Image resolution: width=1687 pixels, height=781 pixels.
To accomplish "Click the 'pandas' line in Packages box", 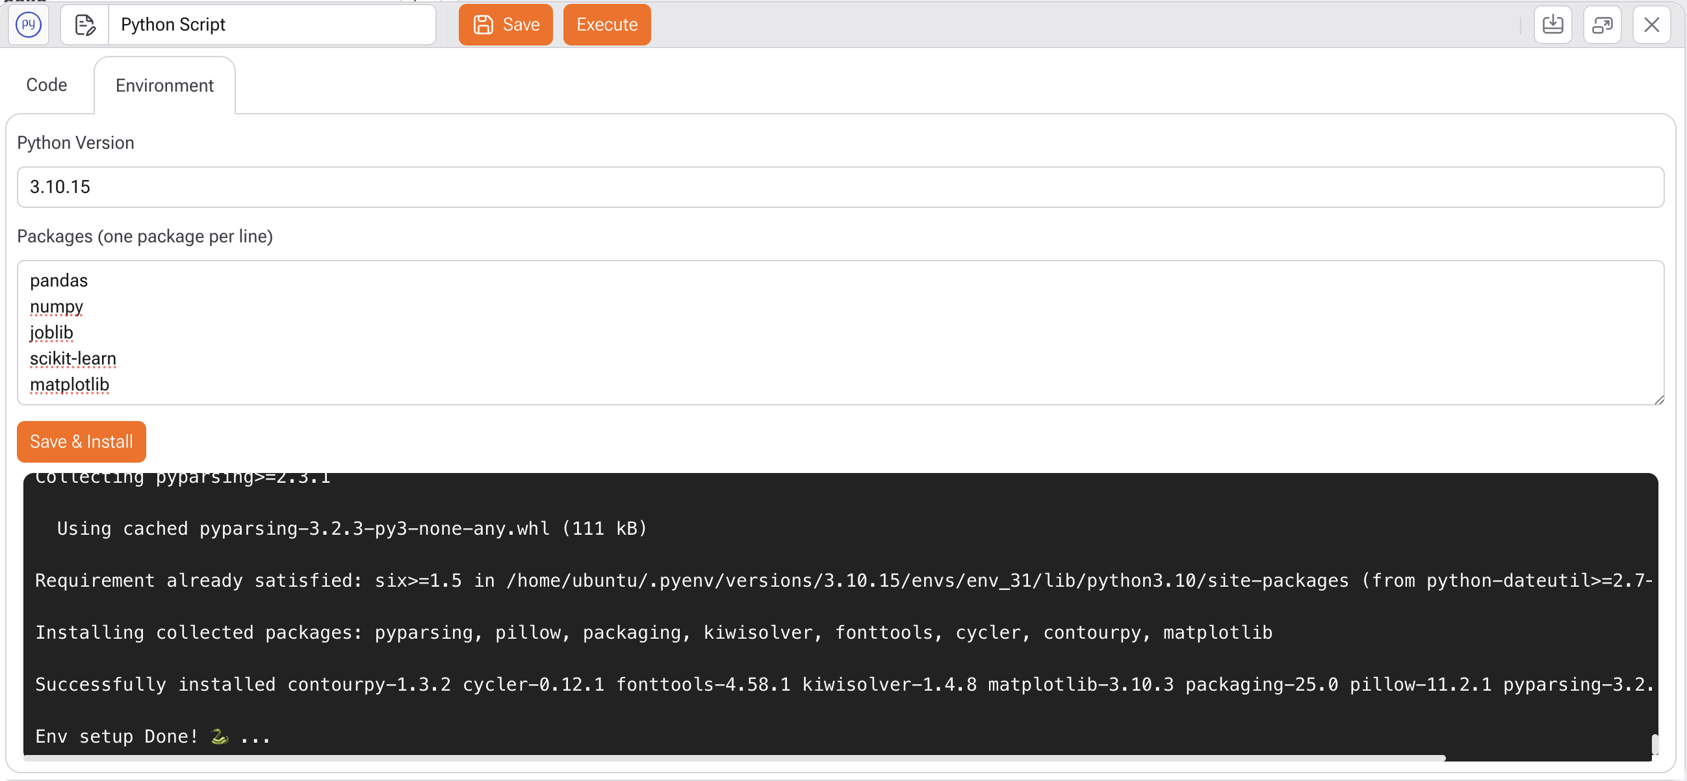I will click(x=59, y=281).
